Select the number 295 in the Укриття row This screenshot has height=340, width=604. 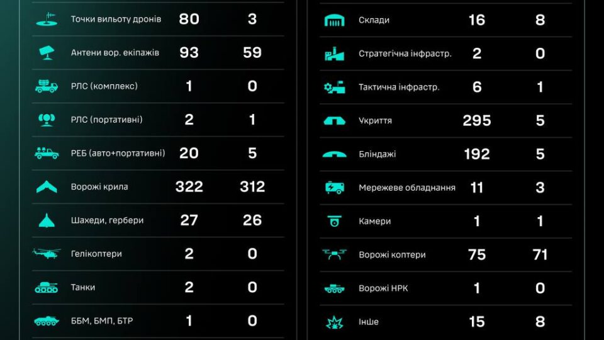click(476, 120)
